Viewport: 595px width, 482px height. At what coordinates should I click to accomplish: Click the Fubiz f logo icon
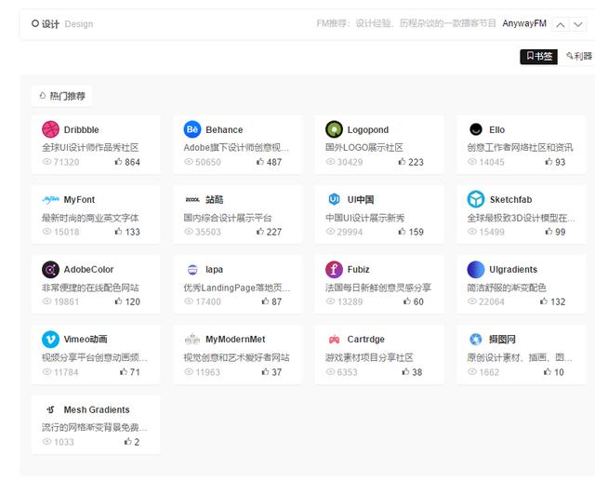[x=334, y=269]
